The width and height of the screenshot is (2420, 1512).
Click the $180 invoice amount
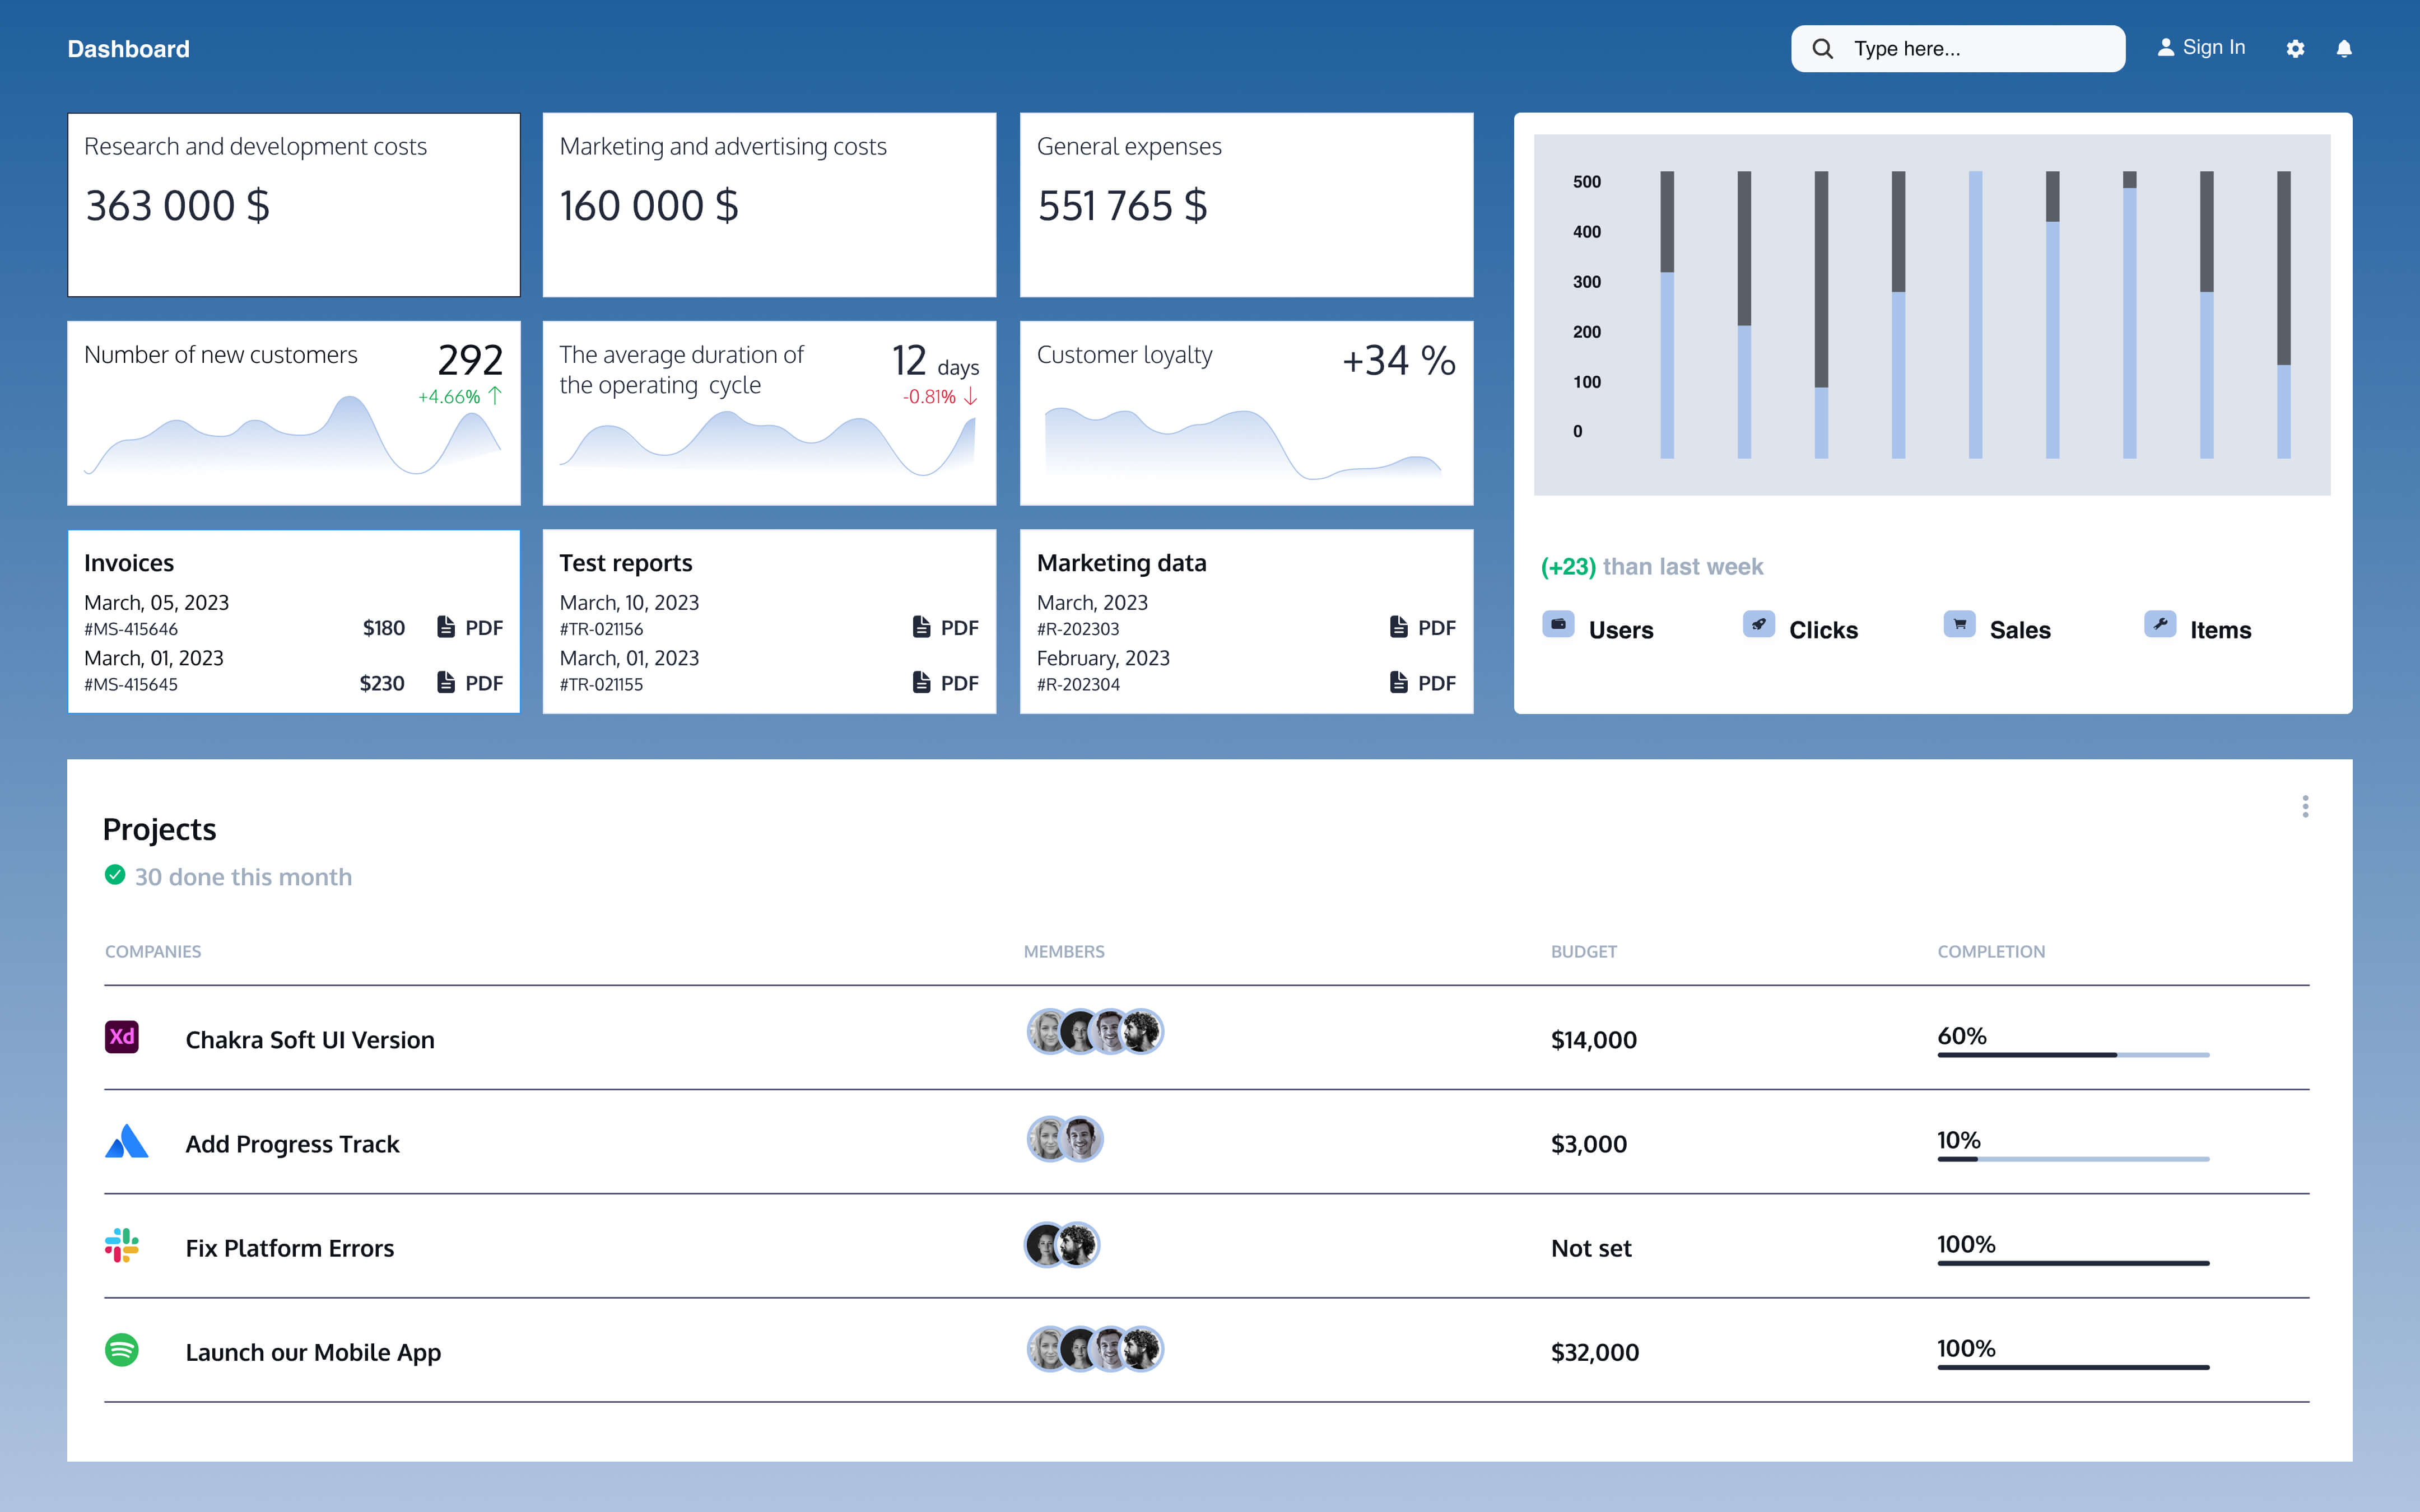tap(384, 628)
